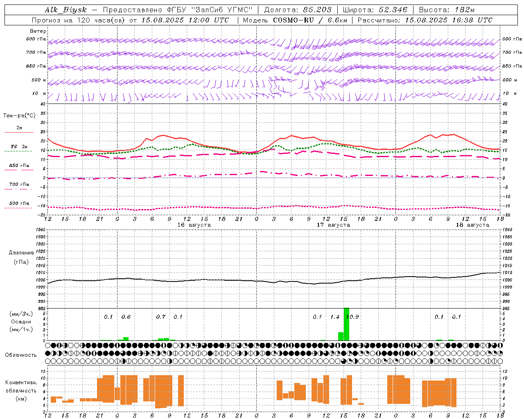Image resolution: width=524 pixels, height=419 pixels.
Task: Click the red "2м" temperature legend entry
Action: 19,128
